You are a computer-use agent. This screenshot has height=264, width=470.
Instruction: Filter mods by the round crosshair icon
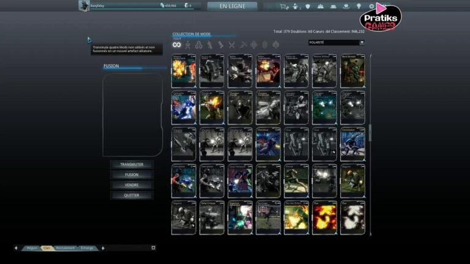pos(254,45)
